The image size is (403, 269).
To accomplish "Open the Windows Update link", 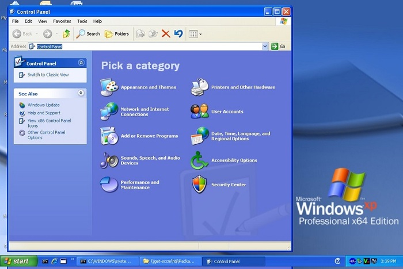I will [x=43, y=105].
